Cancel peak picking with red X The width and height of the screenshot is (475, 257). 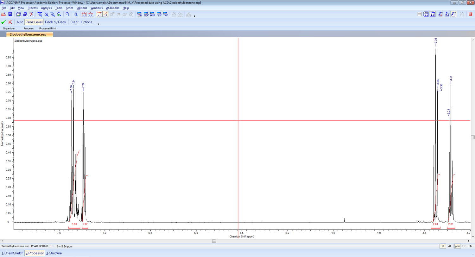(x=10, y=22)
